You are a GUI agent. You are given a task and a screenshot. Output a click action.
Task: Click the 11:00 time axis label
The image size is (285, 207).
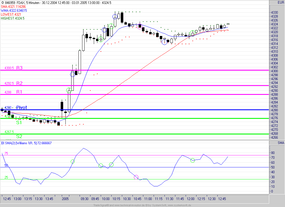[148, 199]
